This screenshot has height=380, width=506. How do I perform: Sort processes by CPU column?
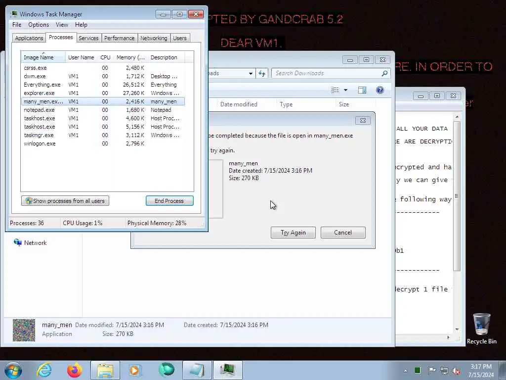pos(105,57)
